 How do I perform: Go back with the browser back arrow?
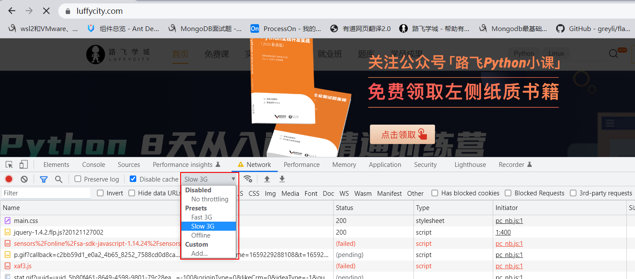12,11
